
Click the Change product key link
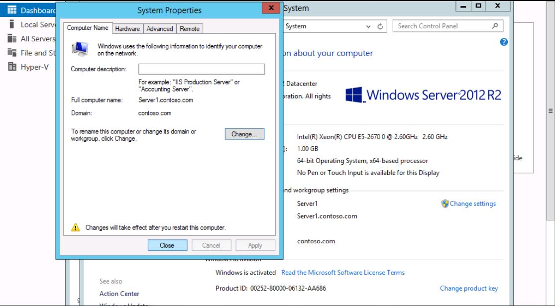468,288
